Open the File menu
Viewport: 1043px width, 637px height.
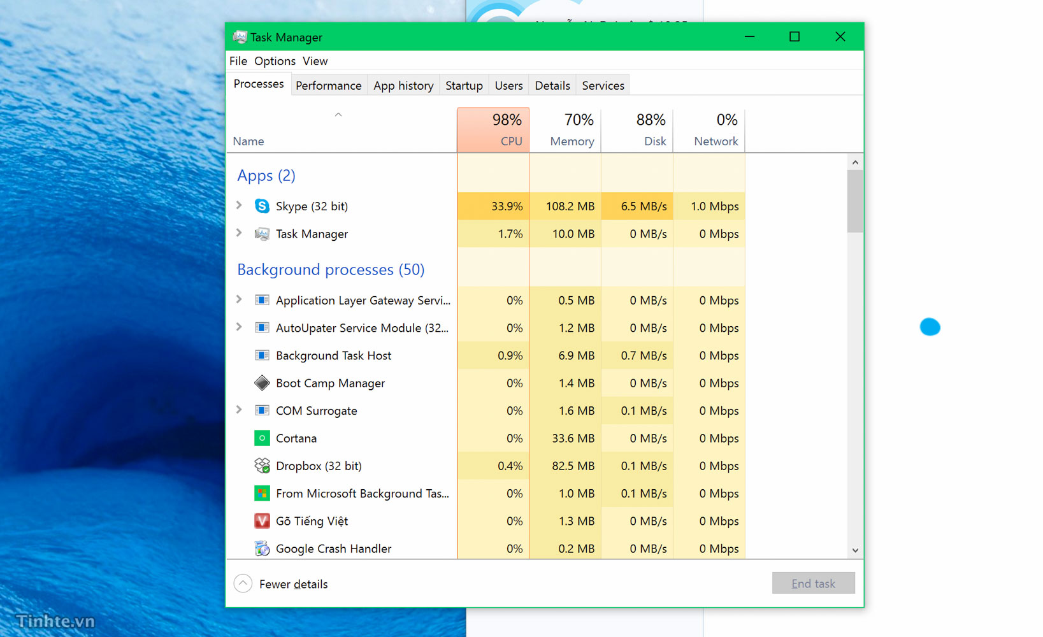(x=238, y=61)
